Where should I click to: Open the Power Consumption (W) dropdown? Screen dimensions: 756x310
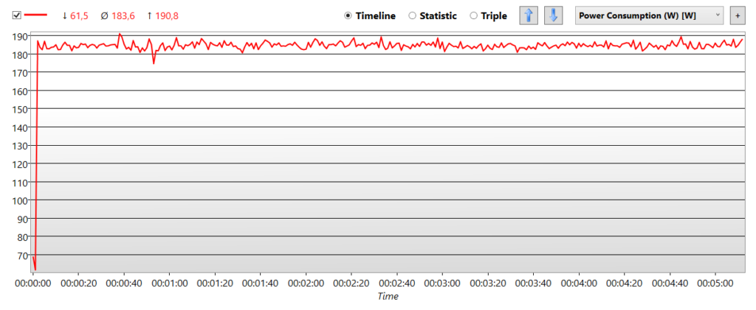click(x=650, y=15)
